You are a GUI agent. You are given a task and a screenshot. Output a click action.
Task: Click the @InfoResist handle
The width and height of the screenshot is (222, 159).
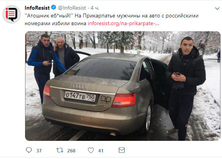[72, 8]
